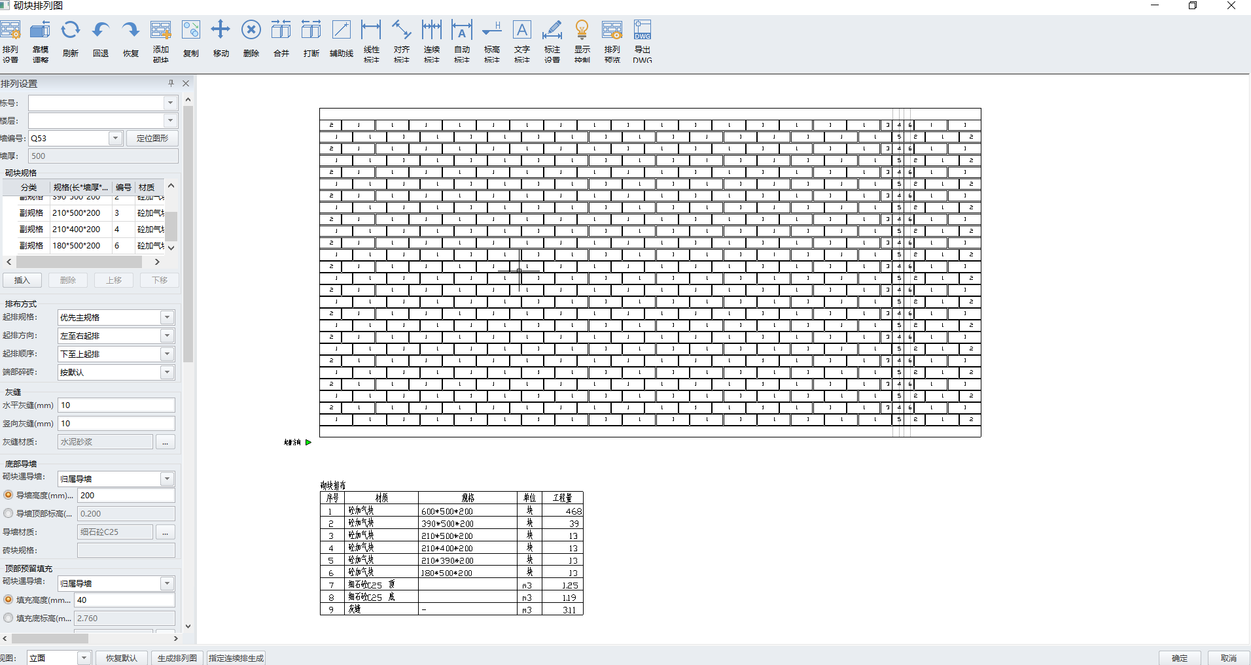1251x665 pixels.
Task: Close the 排列设置 panel
Action: point(186,83)
